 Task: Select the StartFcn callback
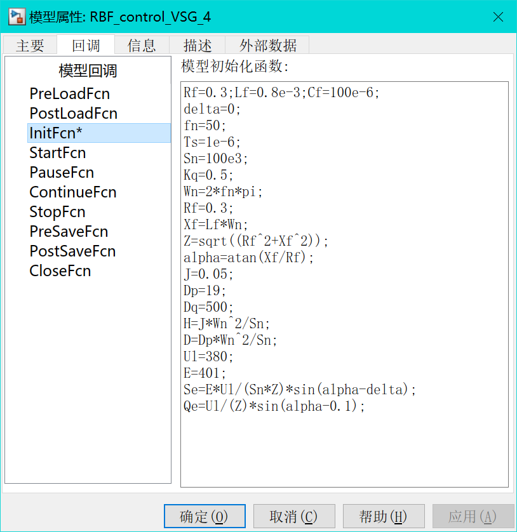tap(57, 152)
